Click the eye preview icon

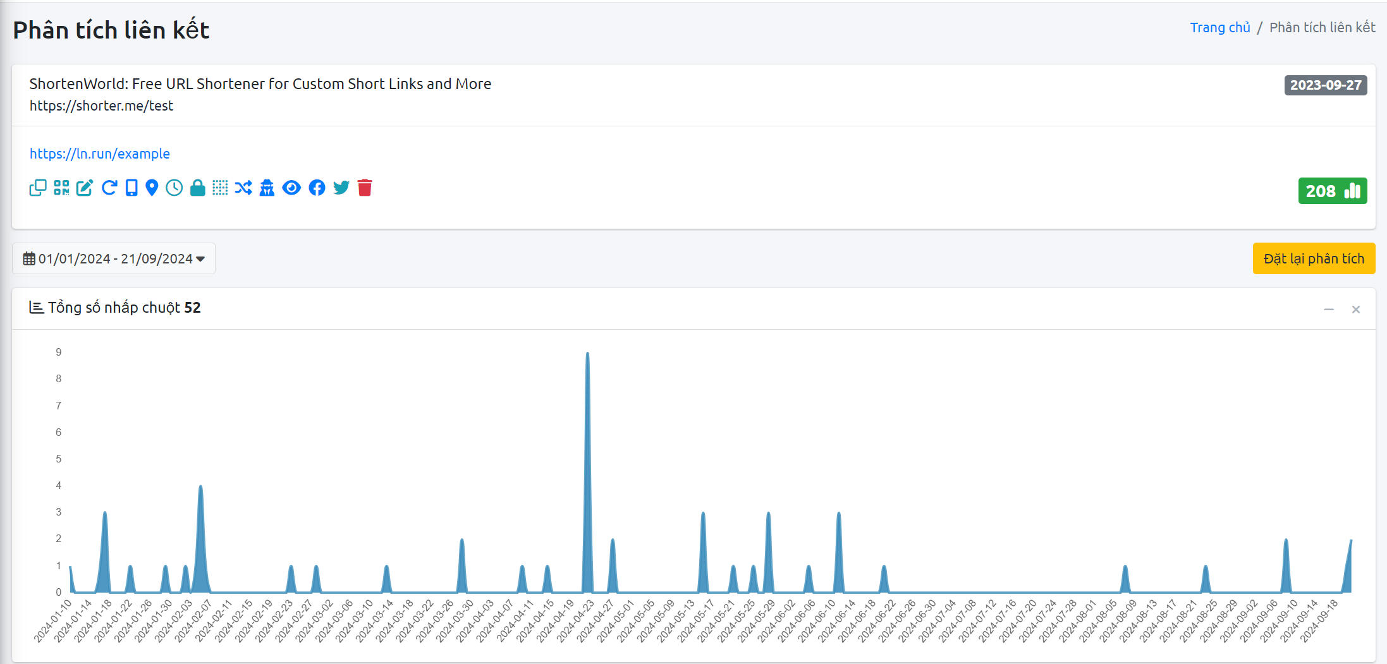(x=291, y=188)
